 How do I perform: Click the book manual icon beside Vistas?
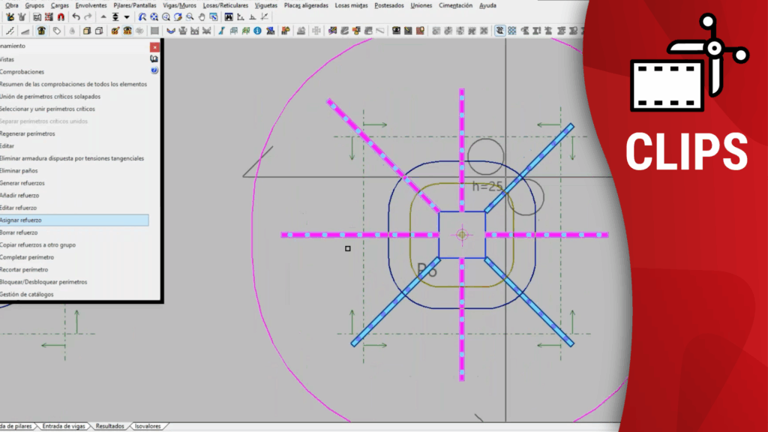click(154, 58)
